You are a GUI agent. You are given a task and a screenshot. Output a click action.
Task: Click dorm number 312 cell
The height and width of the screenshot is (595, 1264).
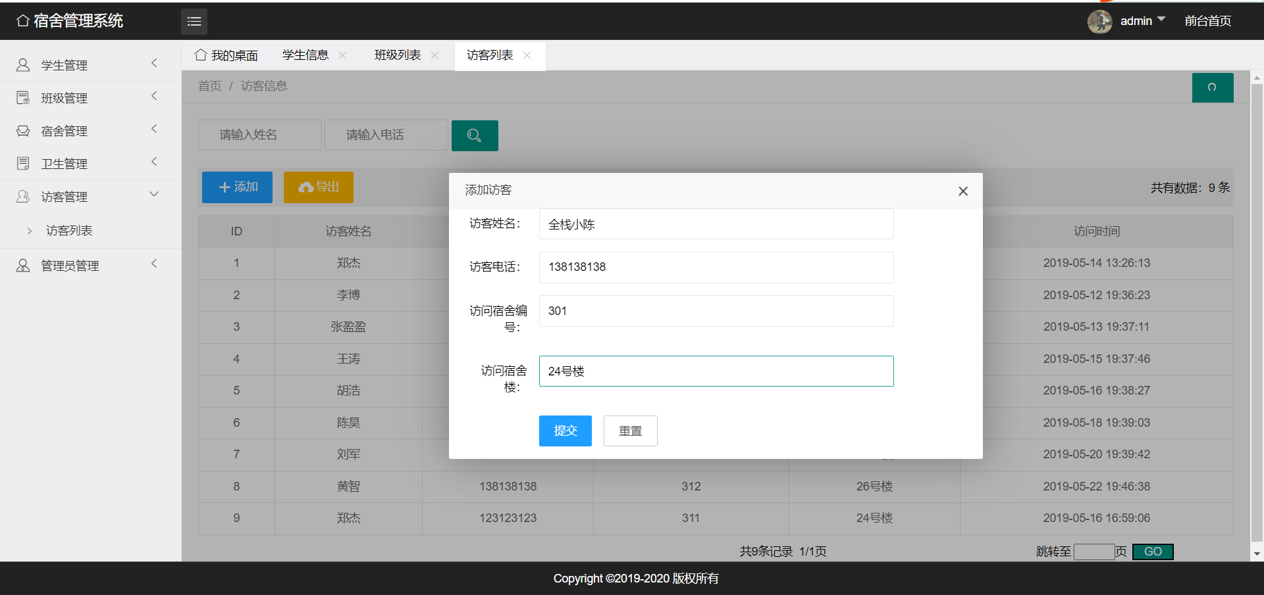coord(691,487)
